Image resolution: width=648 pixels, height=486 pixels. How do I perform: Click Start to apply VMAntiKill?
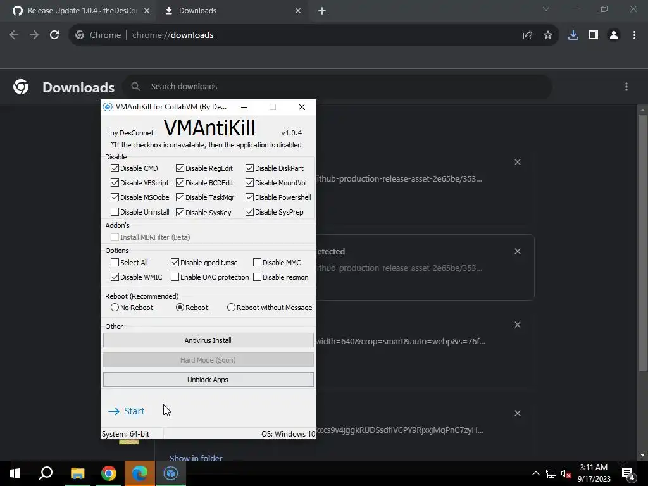tap(127, 411)
